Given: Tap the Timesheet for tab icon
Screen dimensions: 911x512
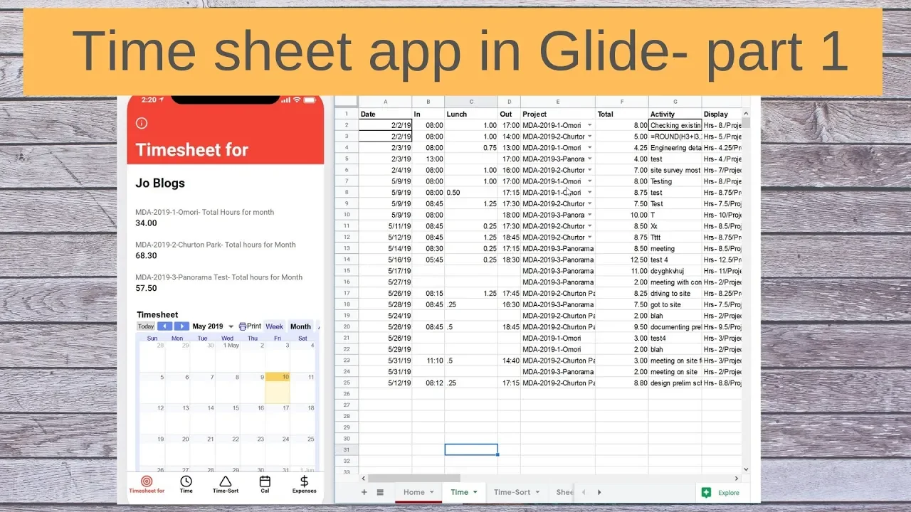Looking at the screenshot, I should coord(147,481).
